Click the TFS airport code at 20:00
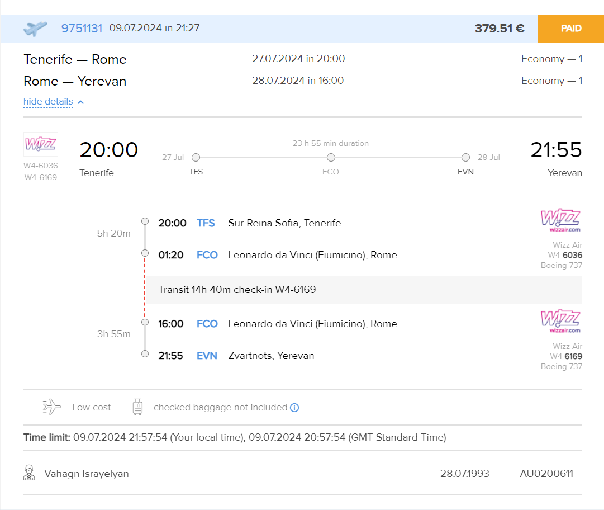 pos(206,223)
